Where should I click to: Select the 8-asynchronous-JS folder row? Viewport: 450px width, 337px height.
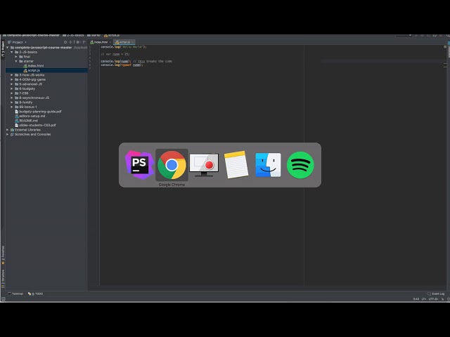pos(46,98)
